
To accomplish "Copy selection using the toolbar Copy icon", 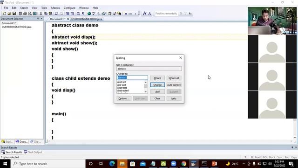I will [46, 14].
